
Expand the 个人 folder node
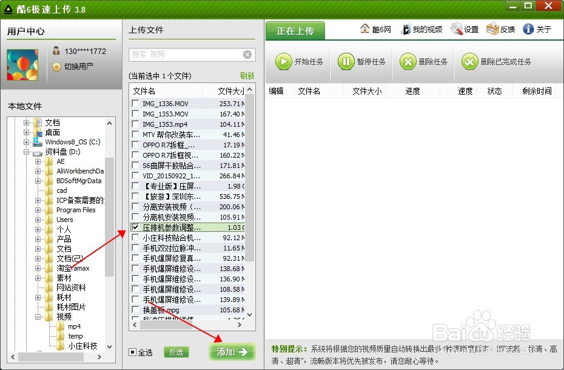[38, 230]
